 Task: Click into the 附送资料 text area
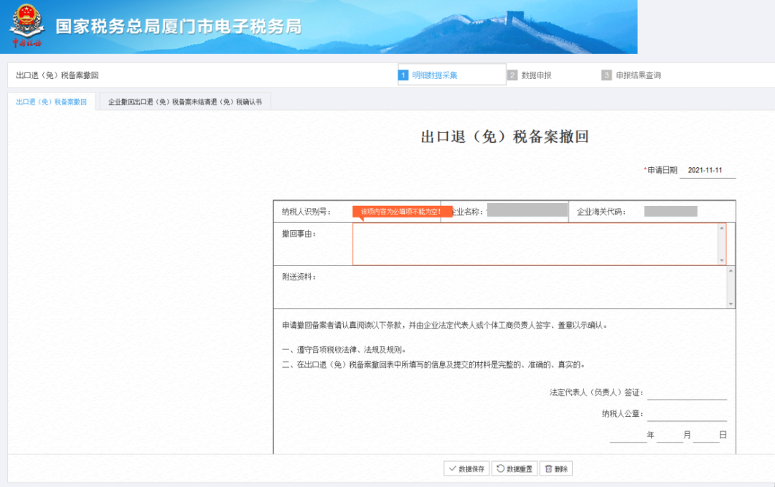pos(535,288)
